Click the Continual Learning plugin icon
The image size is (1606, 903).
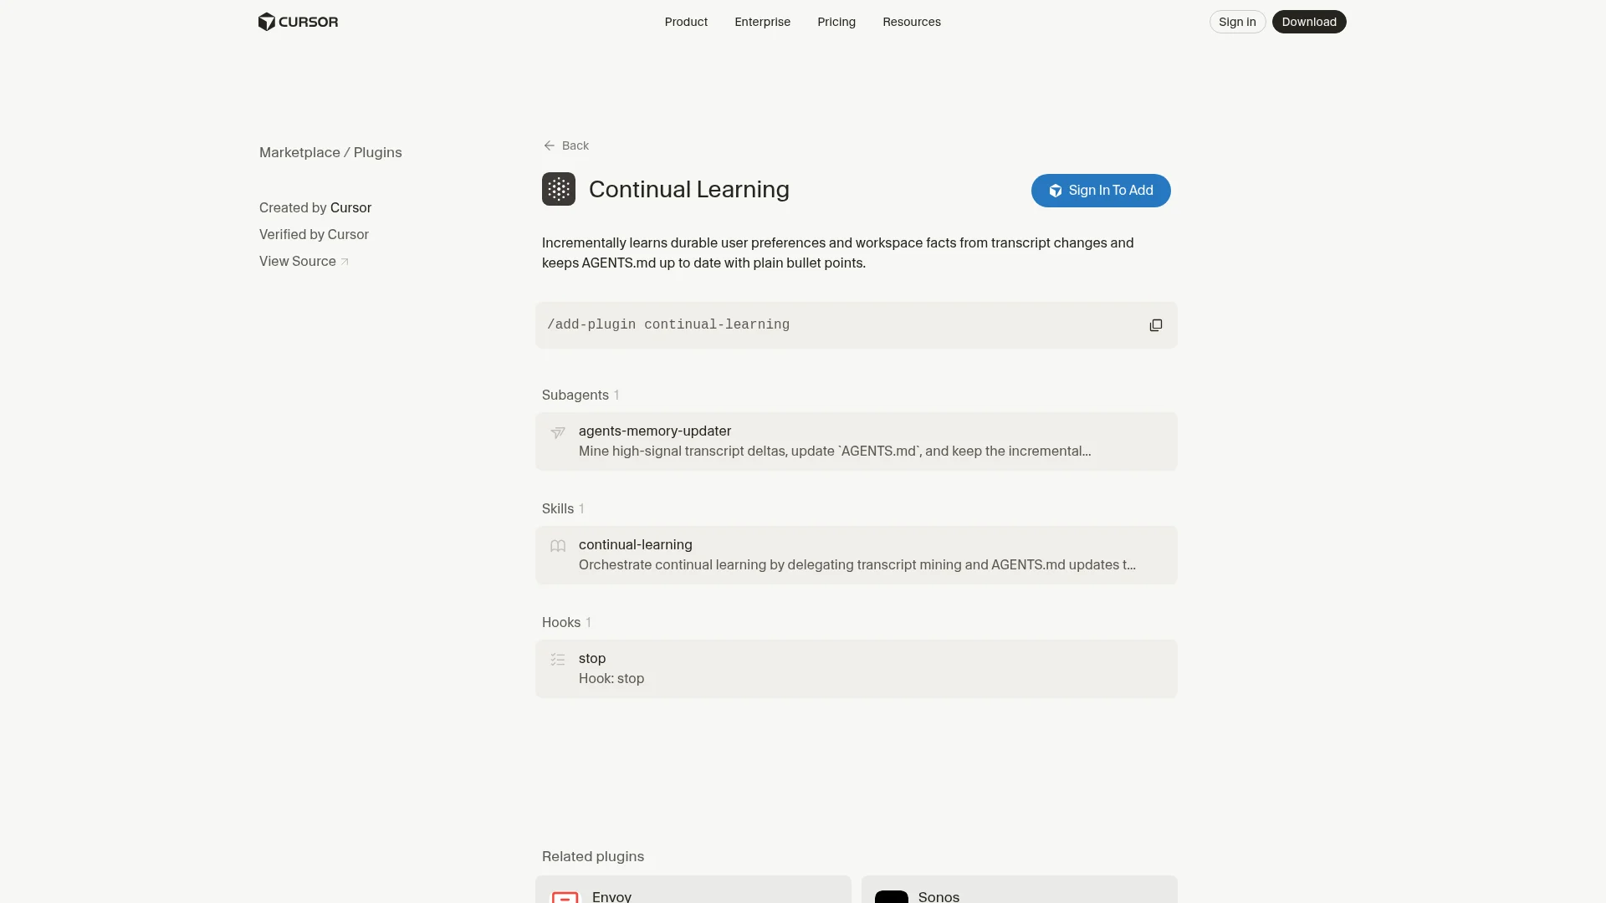(x=559, y=189)
